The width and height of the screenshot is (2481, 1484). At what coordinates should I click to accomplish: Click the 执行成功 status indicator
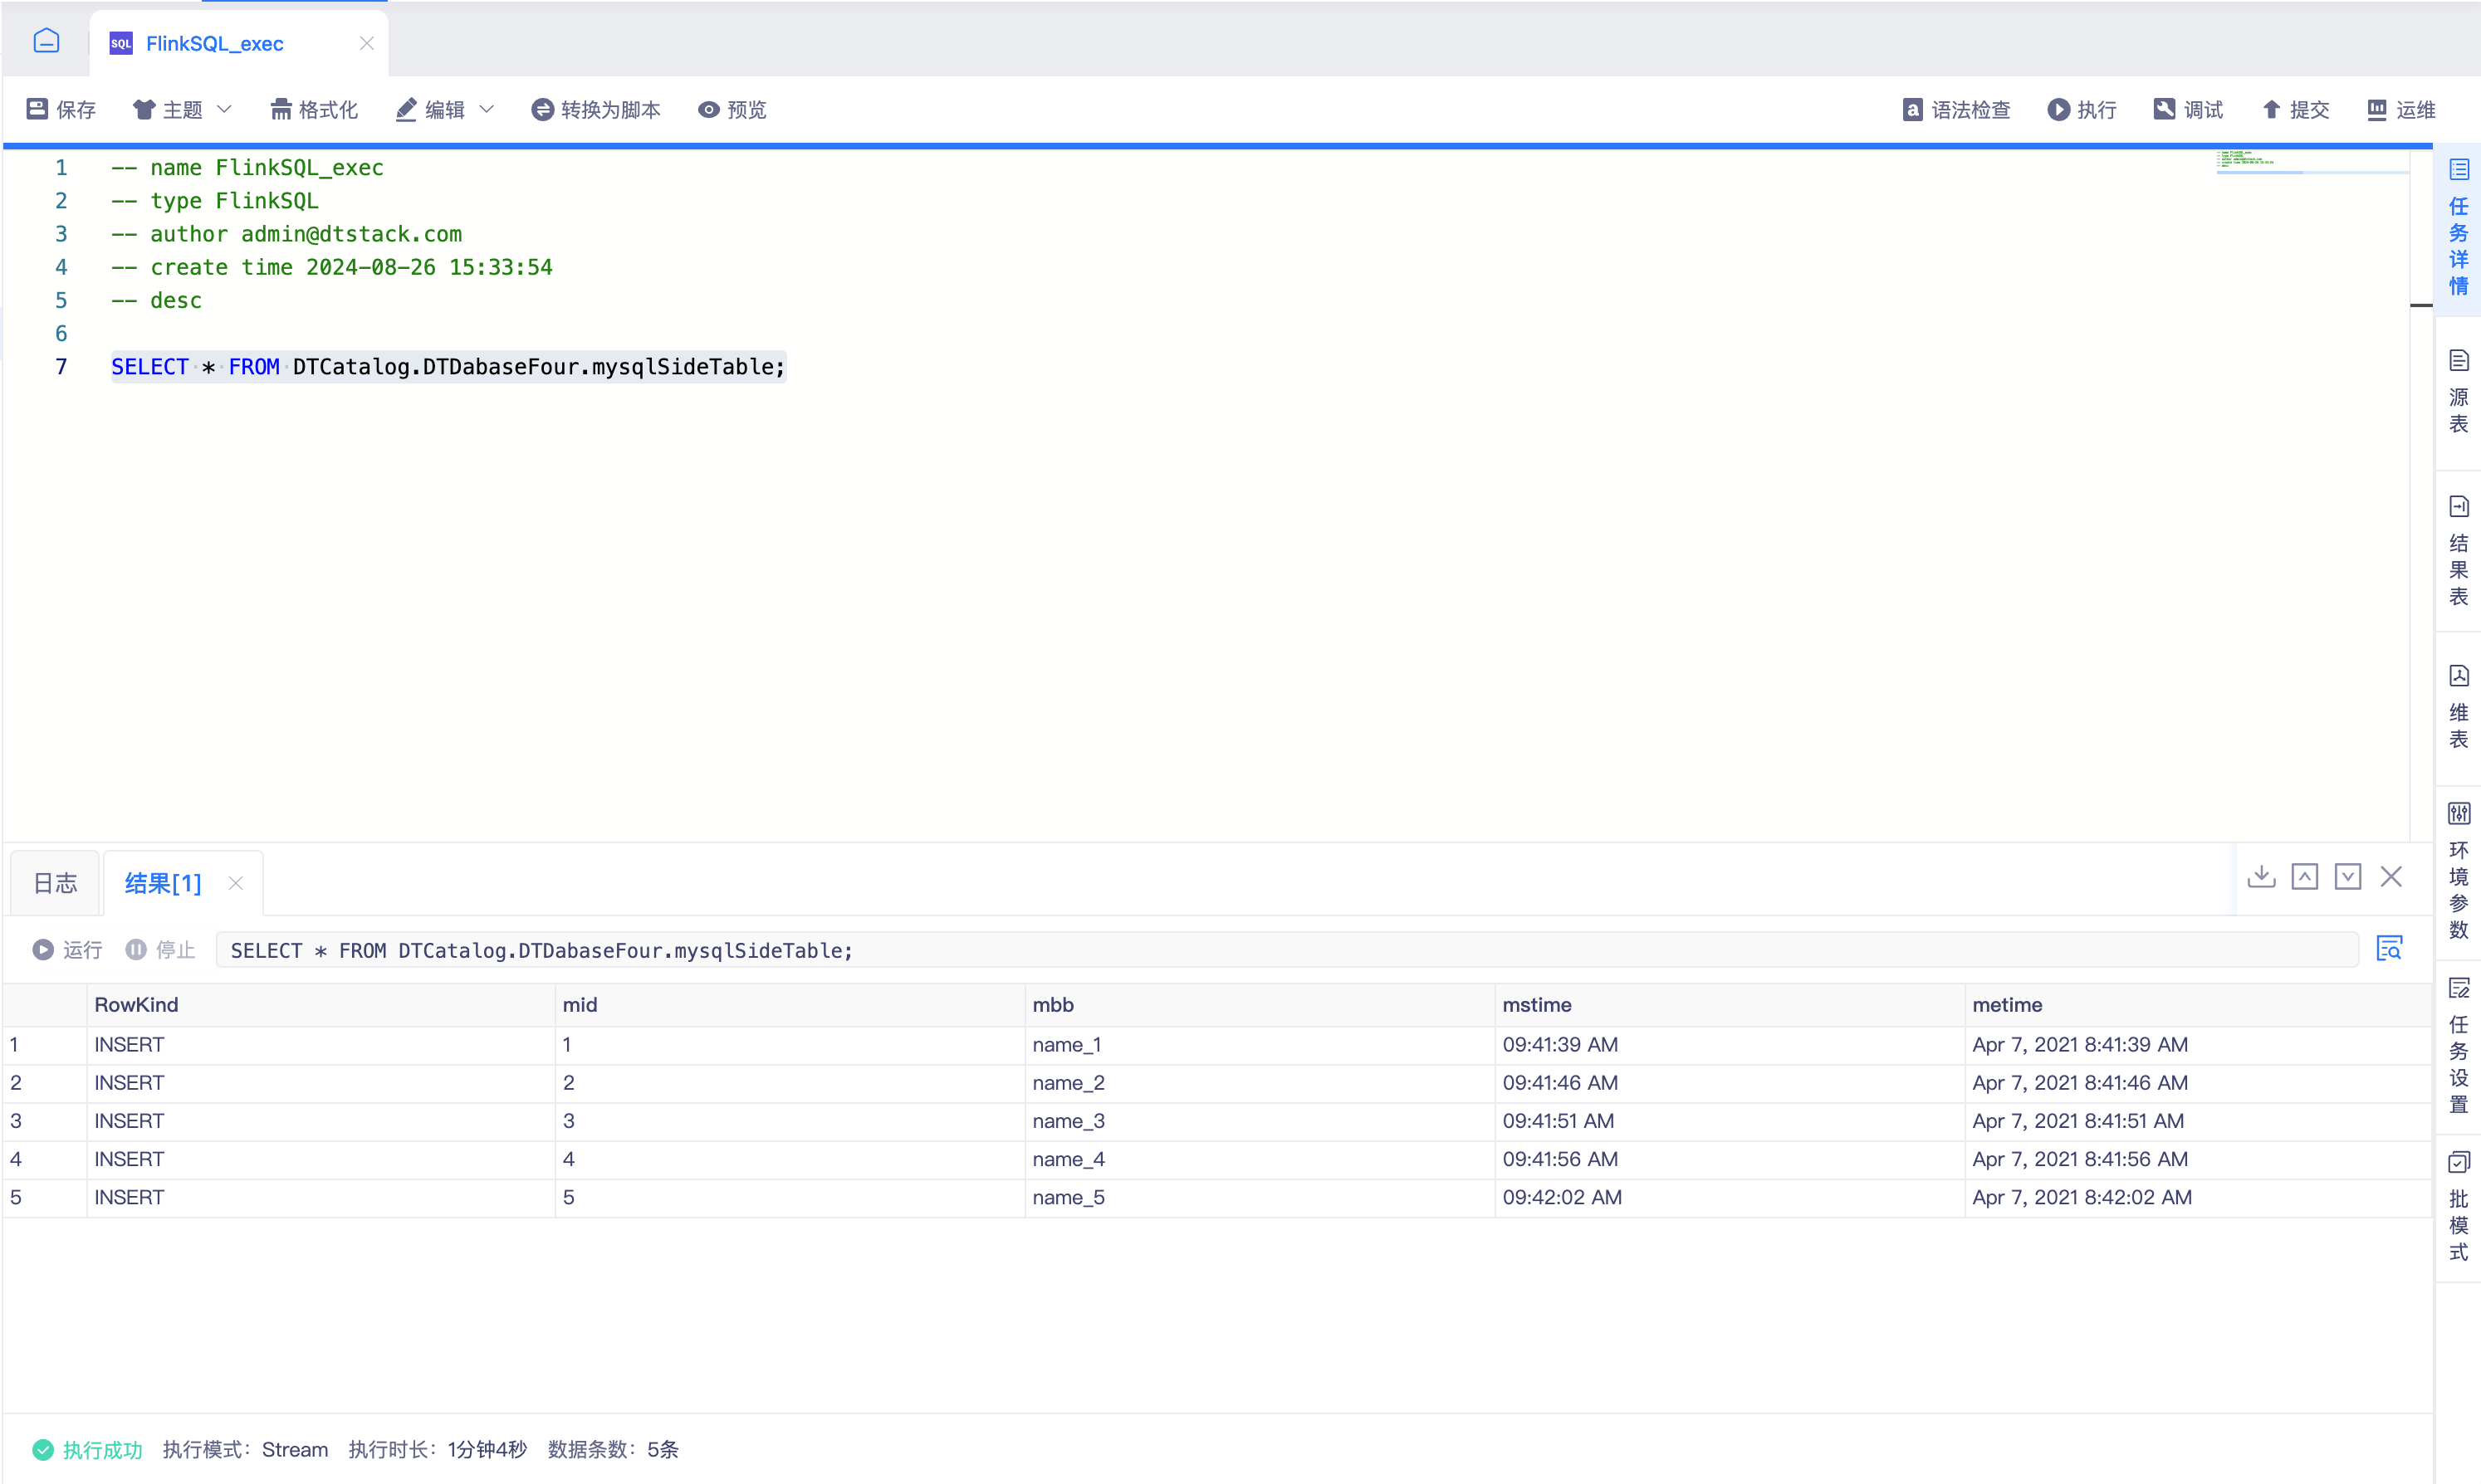pos(87,1449)
